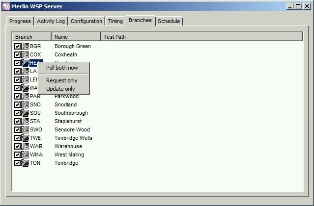Screen dimensions: 314x206
Task: Uncheck the COX branch checkbox
Action: pos(17,55)
